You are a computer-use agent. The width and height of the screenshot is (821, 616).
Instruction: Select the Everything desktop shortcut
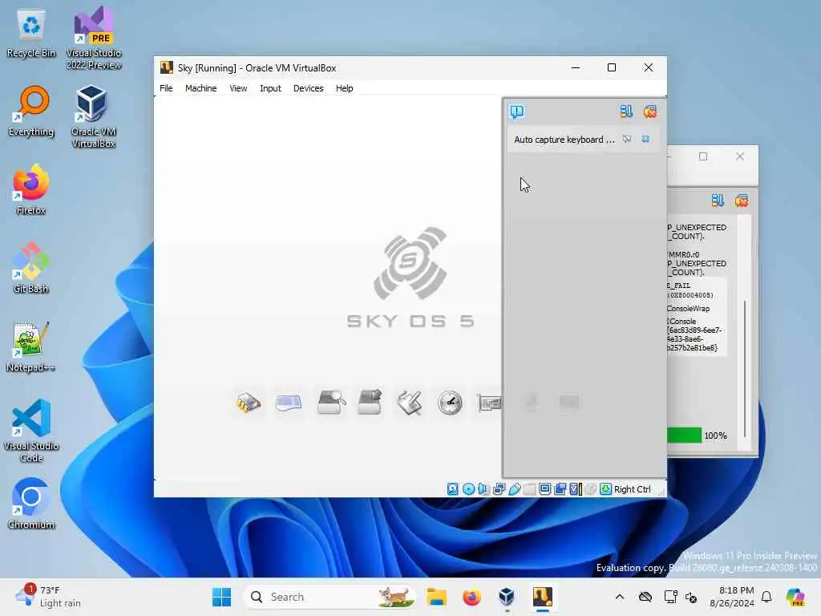pyautogui.click(x=31, y=111)
